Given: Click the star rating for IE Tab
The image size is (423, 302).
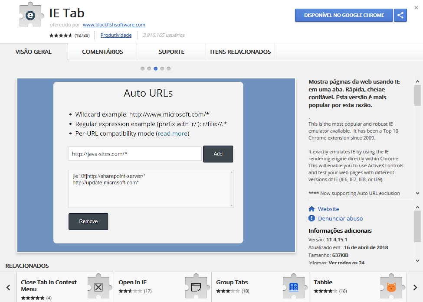Looking at the screenshot, I should tap(61, 35).
